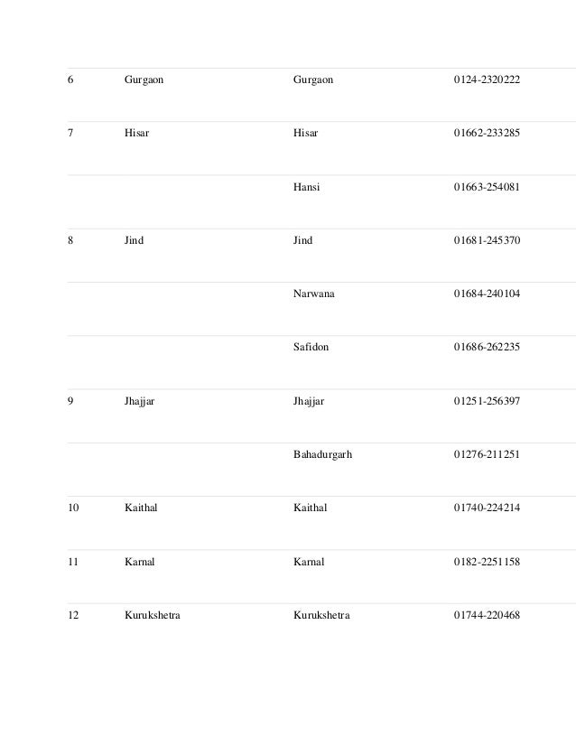Select phone number 01684-240104
The width and height of the screenshot is (576, 746).
pyautogui.click(x=487, y=294)
